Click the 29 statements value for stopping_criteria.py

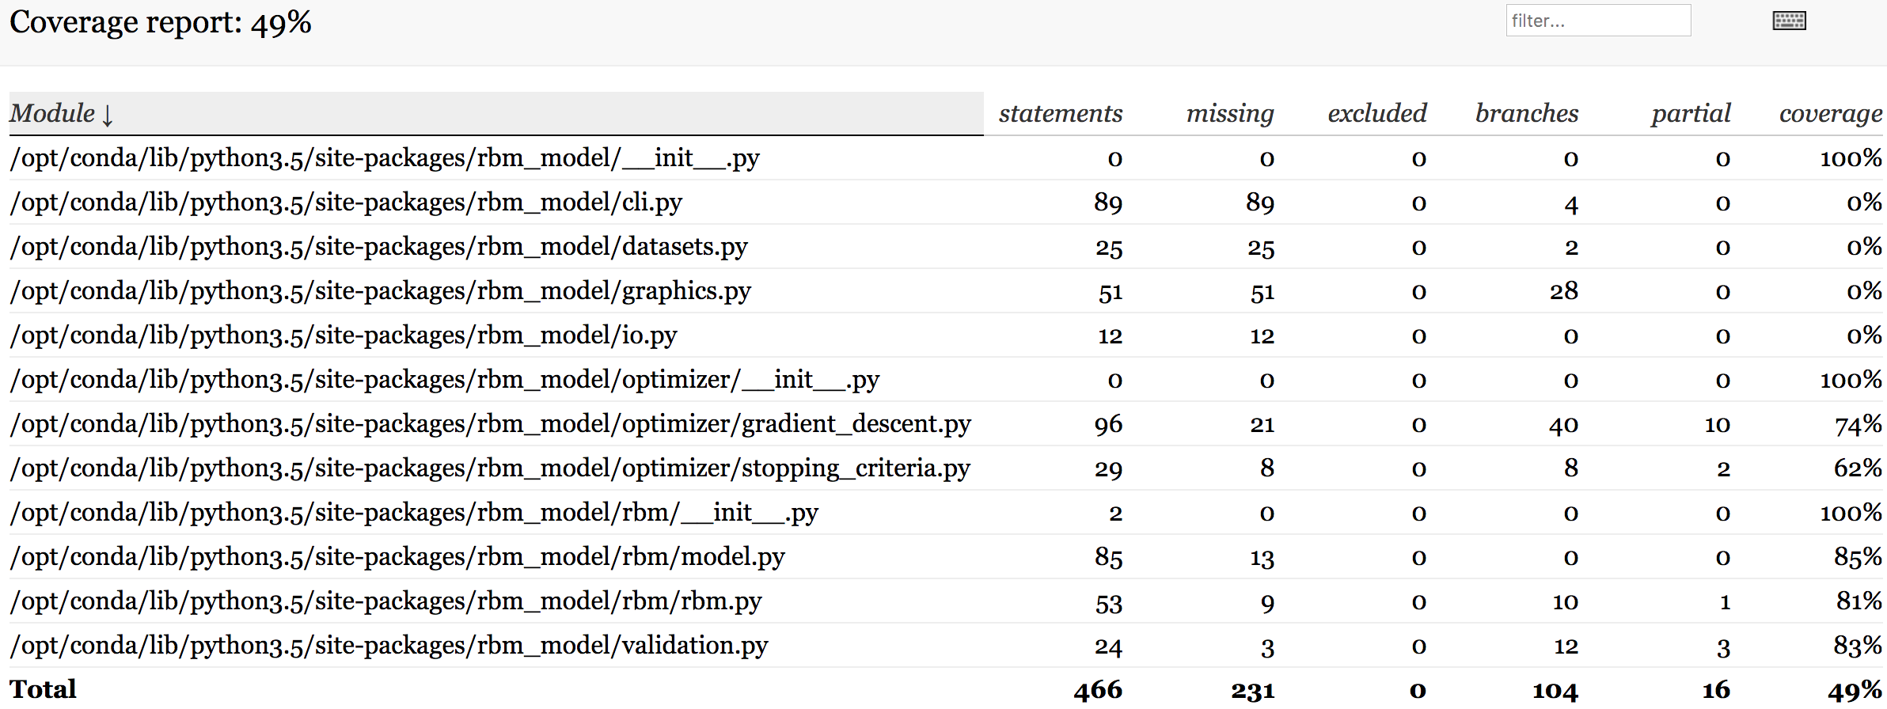(x=1108, y=469)
